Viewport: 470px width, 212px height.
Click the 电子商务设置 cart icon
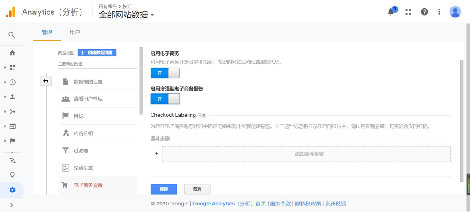click(65, 185)
